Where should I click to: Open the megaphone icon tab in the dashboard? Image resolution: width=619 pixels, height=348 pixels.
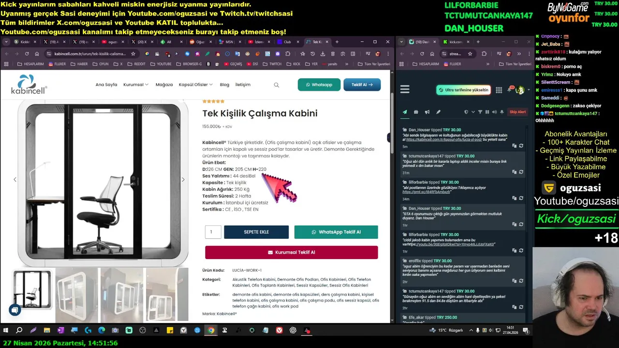[x=427, y=112]
